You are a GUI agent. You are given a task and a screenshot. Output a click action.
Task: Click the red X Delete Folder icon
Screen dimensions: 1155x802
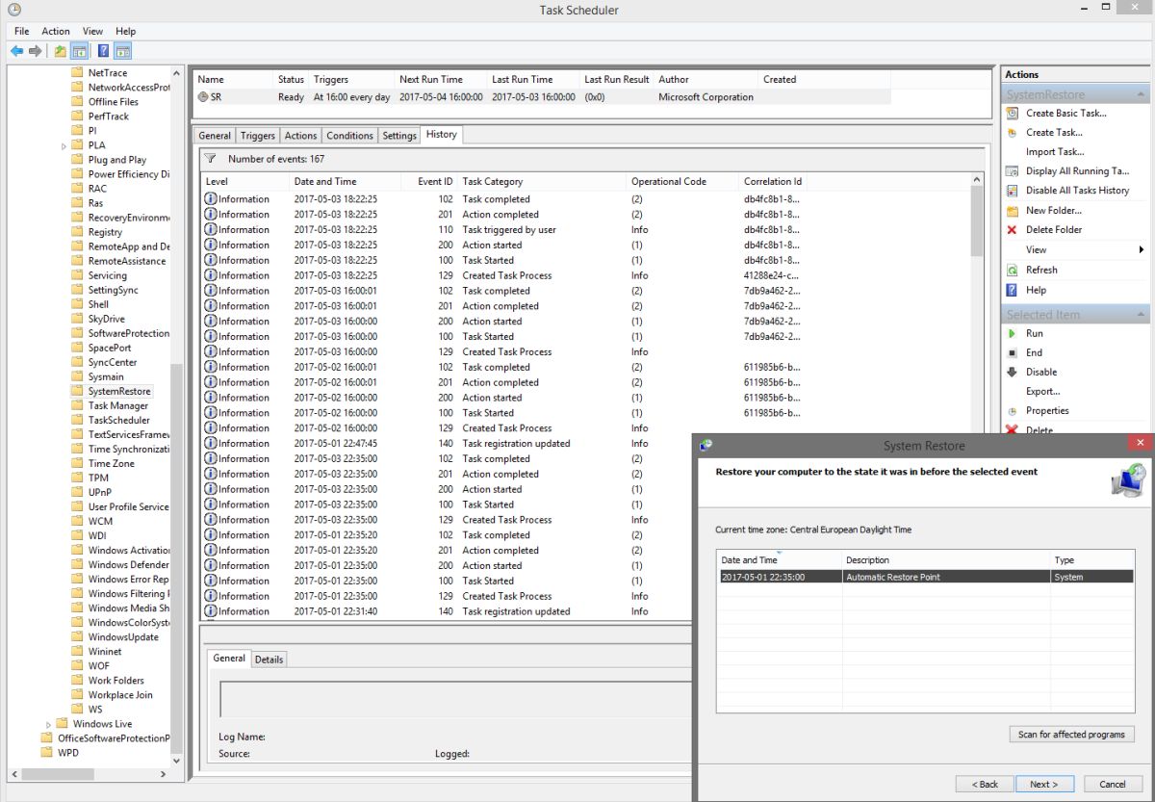tap(1012, 230)
